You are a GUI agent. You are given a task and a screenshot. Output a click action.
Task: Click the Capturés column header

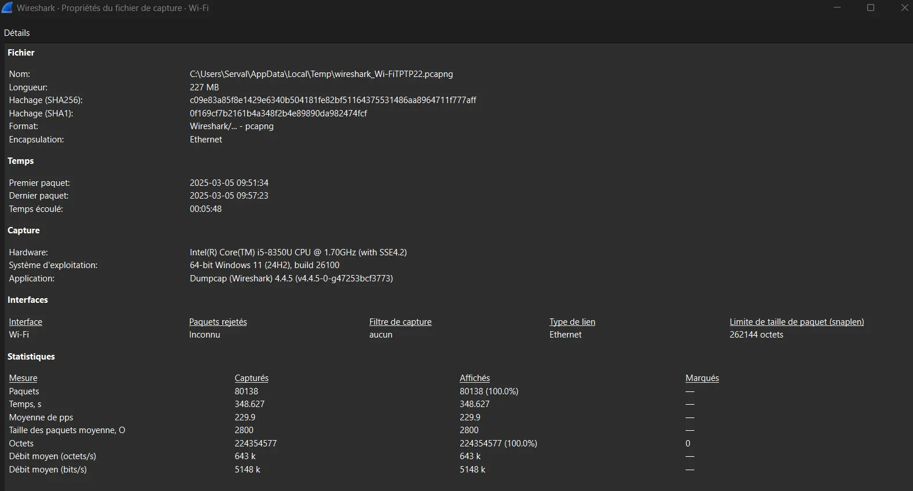pyautogui.click(x=251, y=378)
